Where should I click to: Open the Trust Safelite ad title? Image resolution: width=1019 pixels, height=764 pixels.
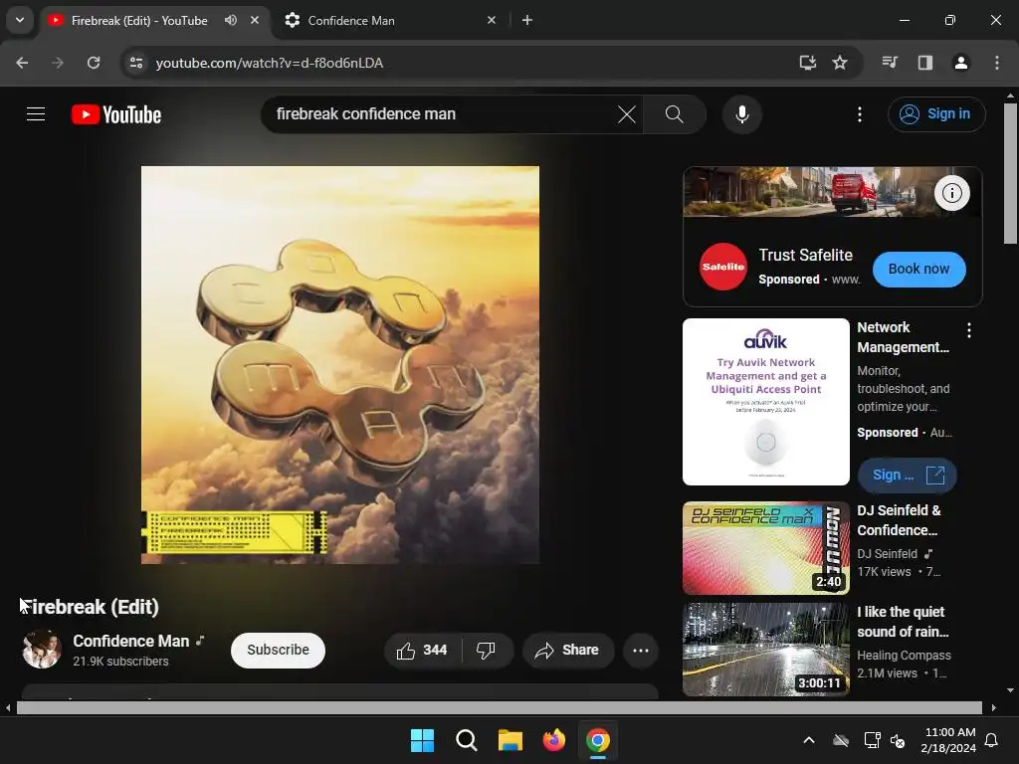tap(805, 256)
